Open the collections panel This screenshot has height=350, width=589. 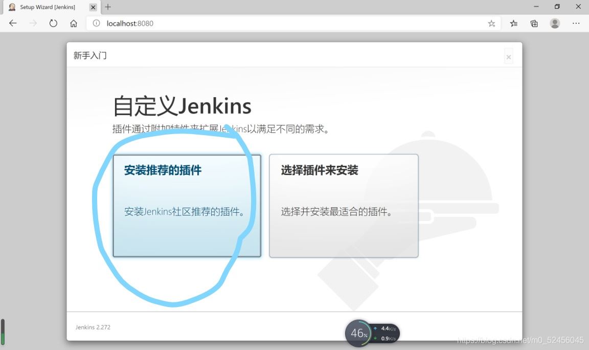534,24
